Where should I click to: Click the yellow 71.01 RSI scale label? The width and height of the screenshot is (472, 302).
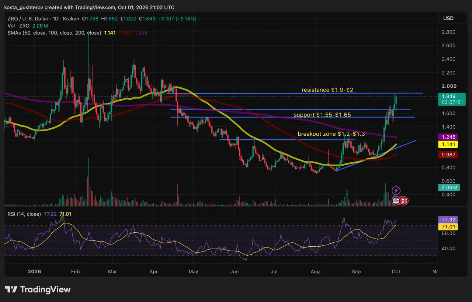(448, 226)
